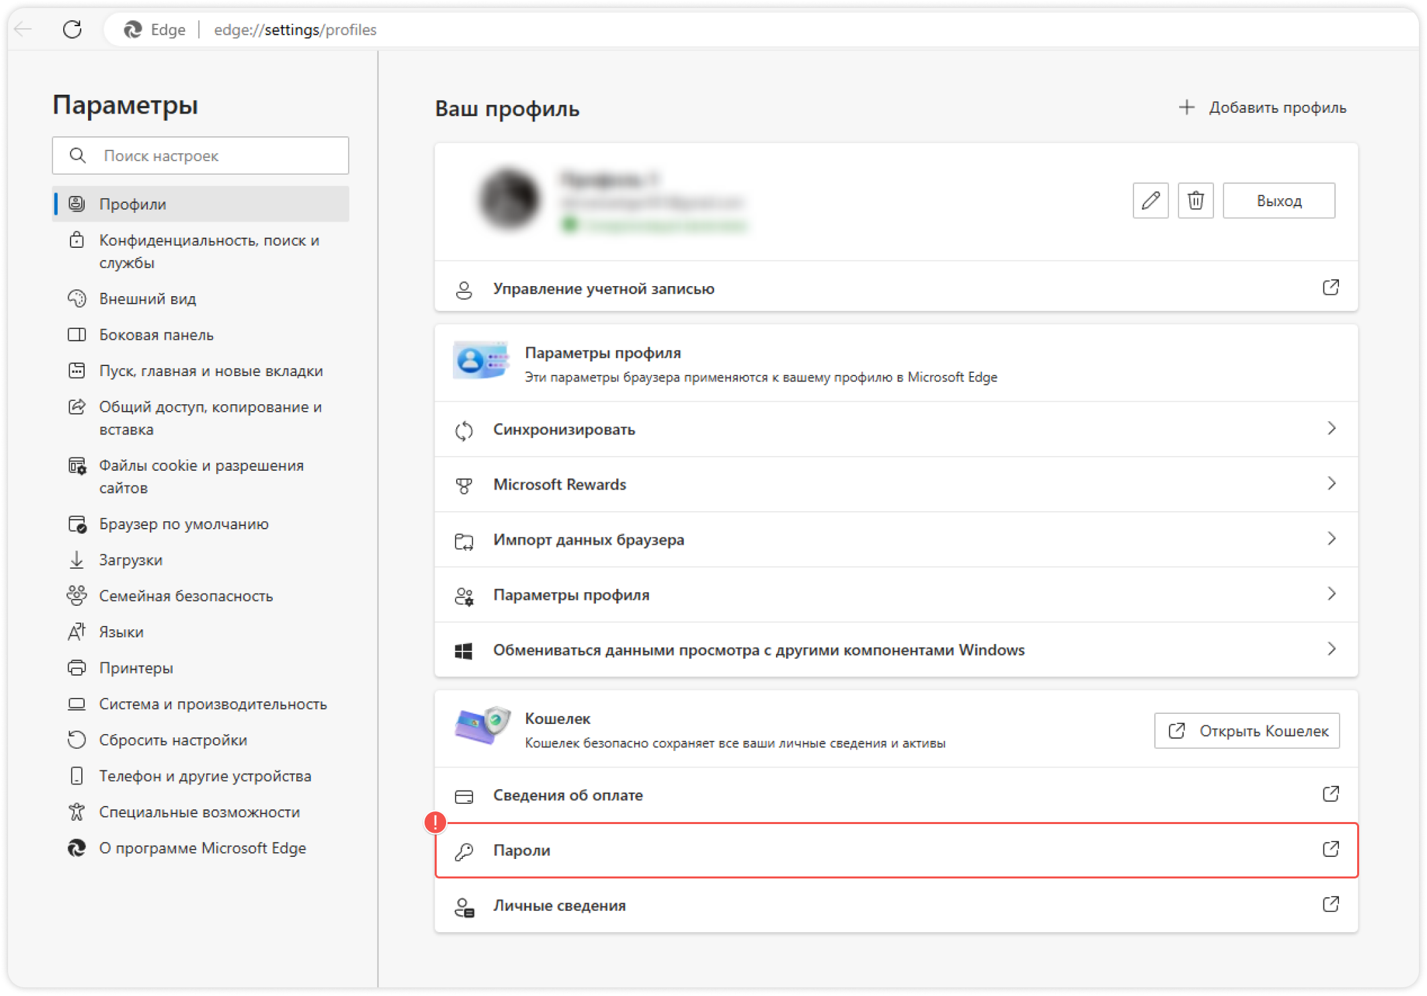Click the Система и производительность icon
1427x996 pixels.
click(x=77, y=704)
